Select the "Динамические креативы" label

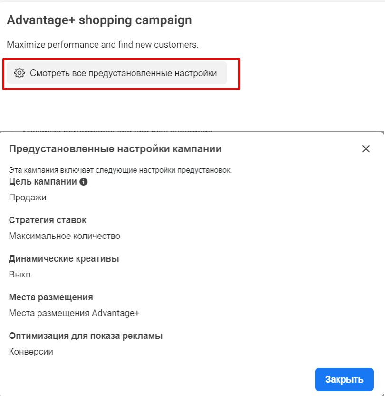(64, 259)
